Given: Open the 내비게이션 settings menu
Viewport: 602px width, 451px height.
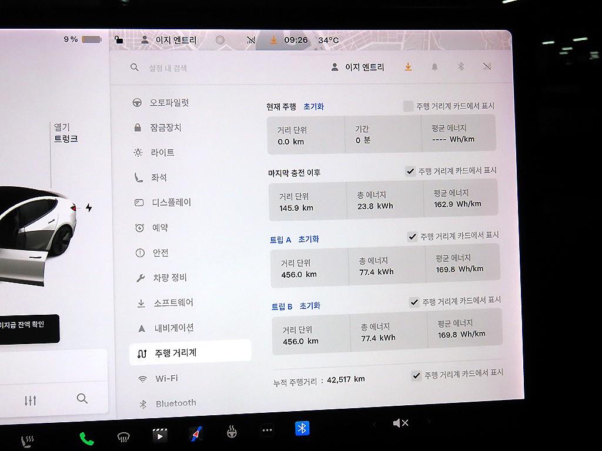Looking at the screenshot, I should (x=166, y=328).
